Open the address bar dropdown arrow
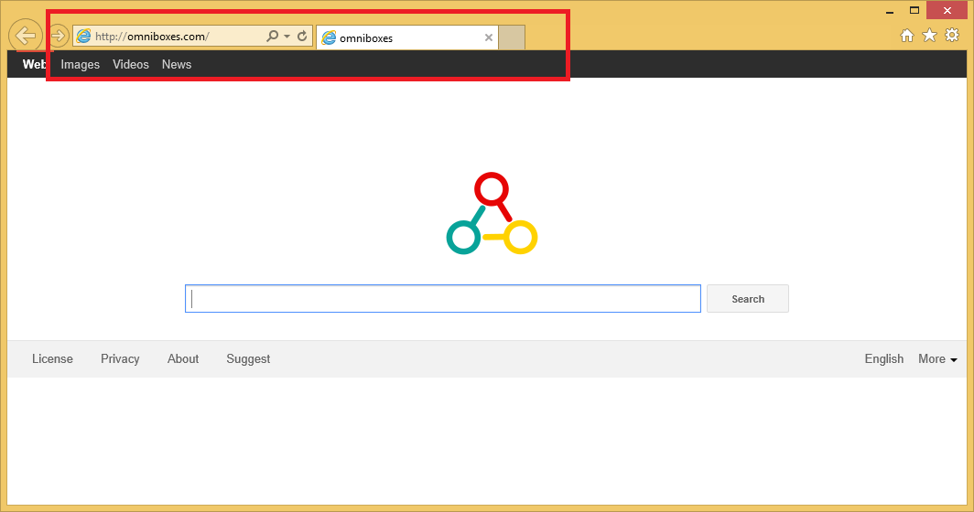974x512 pixels. click(x=287, y=37)
